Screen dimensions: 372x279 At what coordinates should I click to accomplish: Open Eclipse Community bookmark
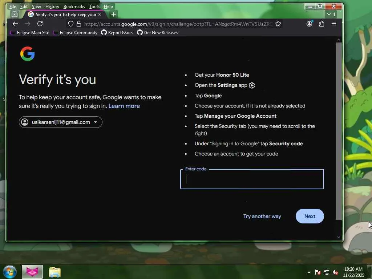coord(75,32)
